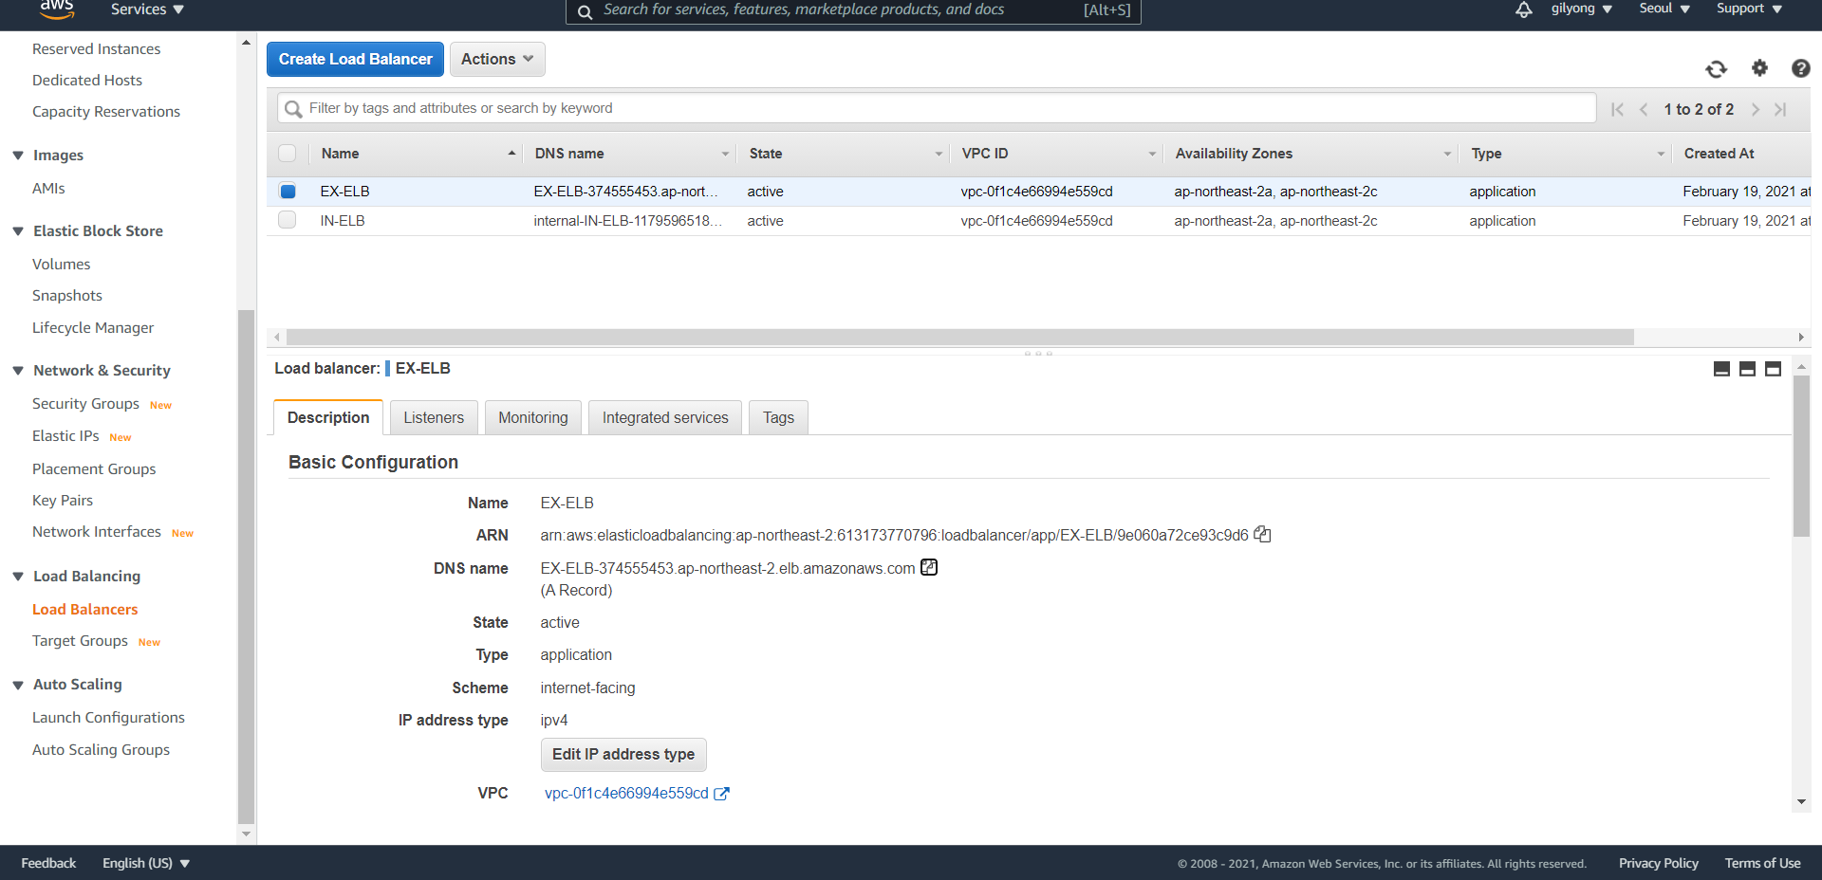Collapse the Network & Security section
The image size is (1822, 880).
pos(18,371)
